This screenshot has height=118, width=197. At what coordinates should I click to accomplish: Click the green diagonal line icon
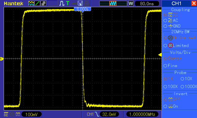[x=37, y=3]
